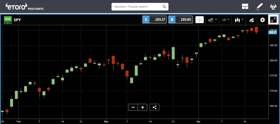The height and width of the screenshot is (124, 280).
Task: Click the compare chart tool icon
Action: tap(251, 20)
